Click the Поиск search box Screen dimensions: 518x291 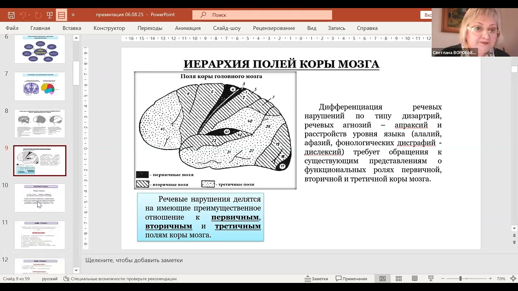(x=262, y=15)
